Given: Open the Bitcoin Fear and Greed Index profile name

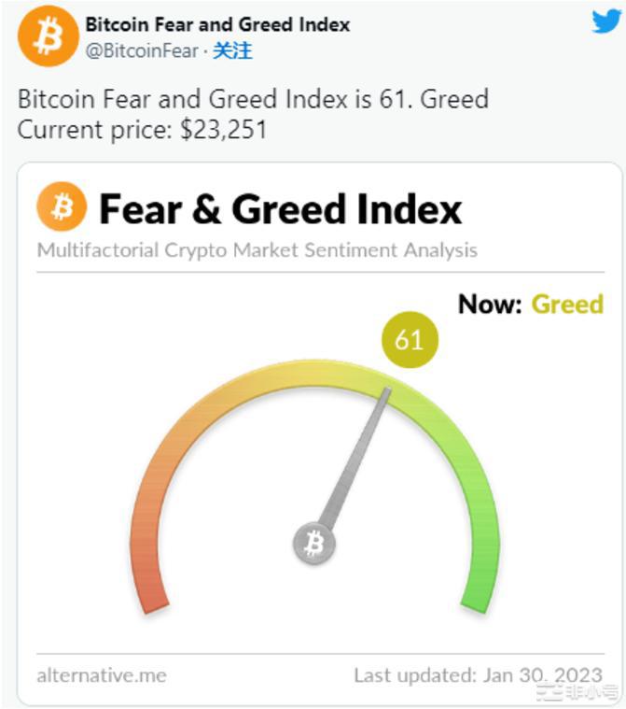Looking at the screenshot, I should click(217, 24).
